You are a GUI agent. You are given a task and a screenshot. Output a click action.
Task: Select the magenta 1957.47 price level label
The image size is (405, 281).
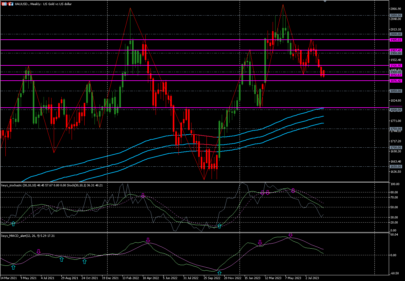tap(396, 50)
